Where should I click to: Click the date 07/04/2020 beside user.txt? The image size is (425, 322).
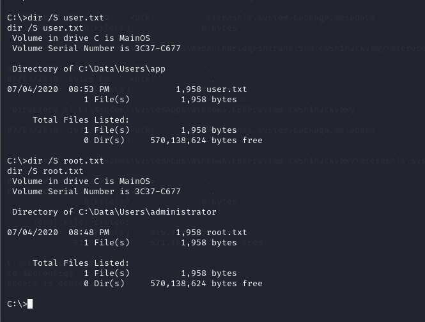click(x=33, y=89)
